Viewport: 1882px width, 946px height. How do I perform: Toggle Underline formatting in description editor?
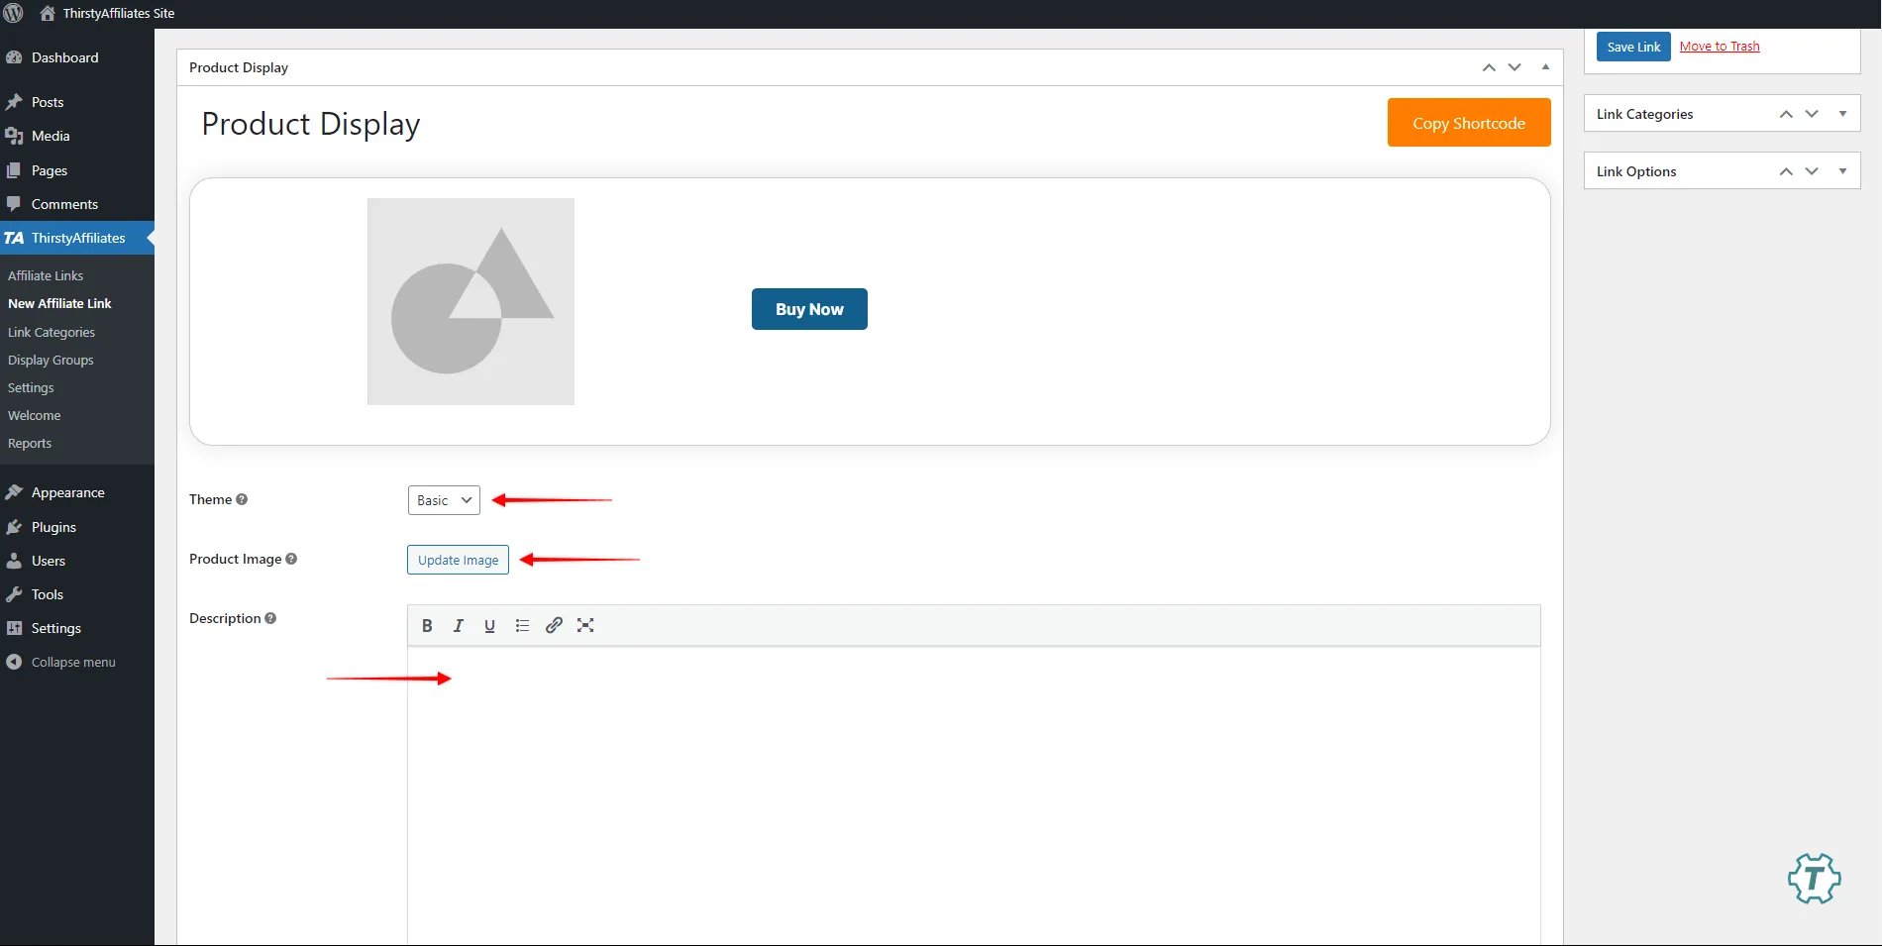pos(489,625)
